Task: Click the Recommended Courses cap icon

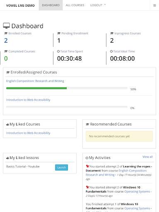Action: tap(87, 124)
